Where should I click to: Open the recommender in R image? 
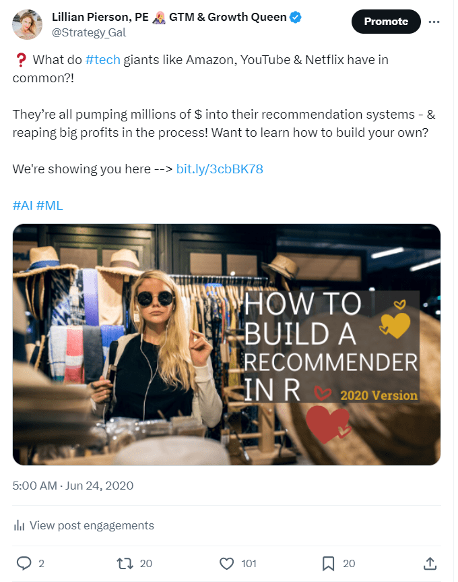(226, 344)
